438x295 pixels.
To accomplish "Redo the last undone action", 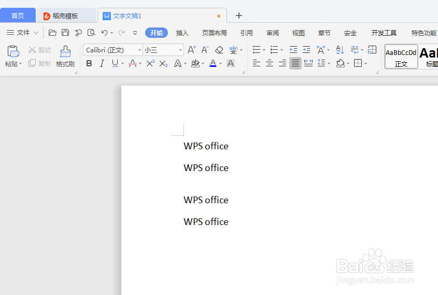I will pyautogui.click(x=121, y=33).
